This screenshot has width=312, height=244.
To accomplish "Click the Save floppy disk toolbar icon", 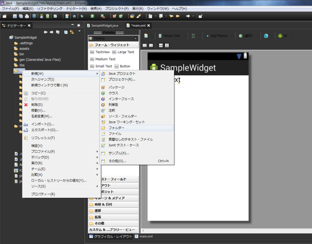I will [15, 16].
